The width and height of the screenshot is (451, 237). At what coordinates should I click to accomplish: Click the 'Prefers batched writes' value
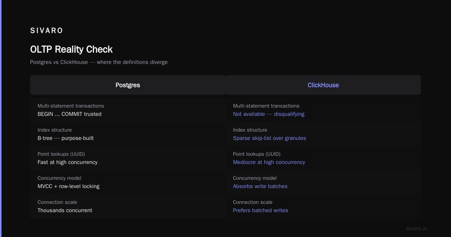pyautogui.click(x=260, y=210)
